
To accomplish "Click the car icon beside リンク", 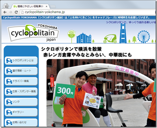I will click(x=9, y=102).
